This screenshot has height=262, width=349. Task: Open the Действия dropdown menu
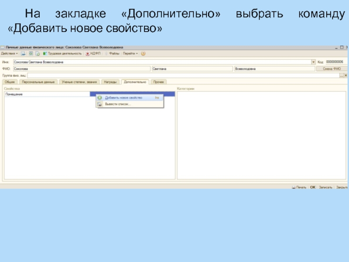[x=9, y=53]
